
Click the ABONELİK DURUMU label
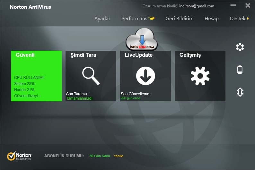pyautogui.click(x=64, y=156)
